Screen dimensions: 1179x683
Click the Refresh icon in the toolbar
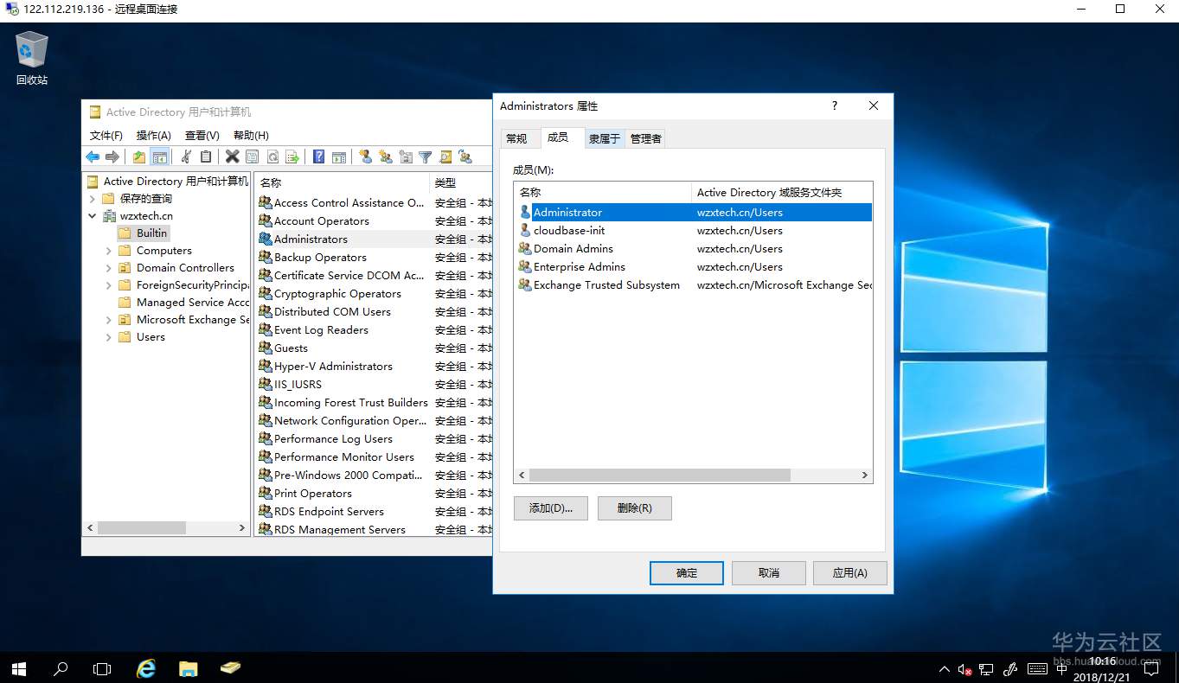click(x=272, y=156)
